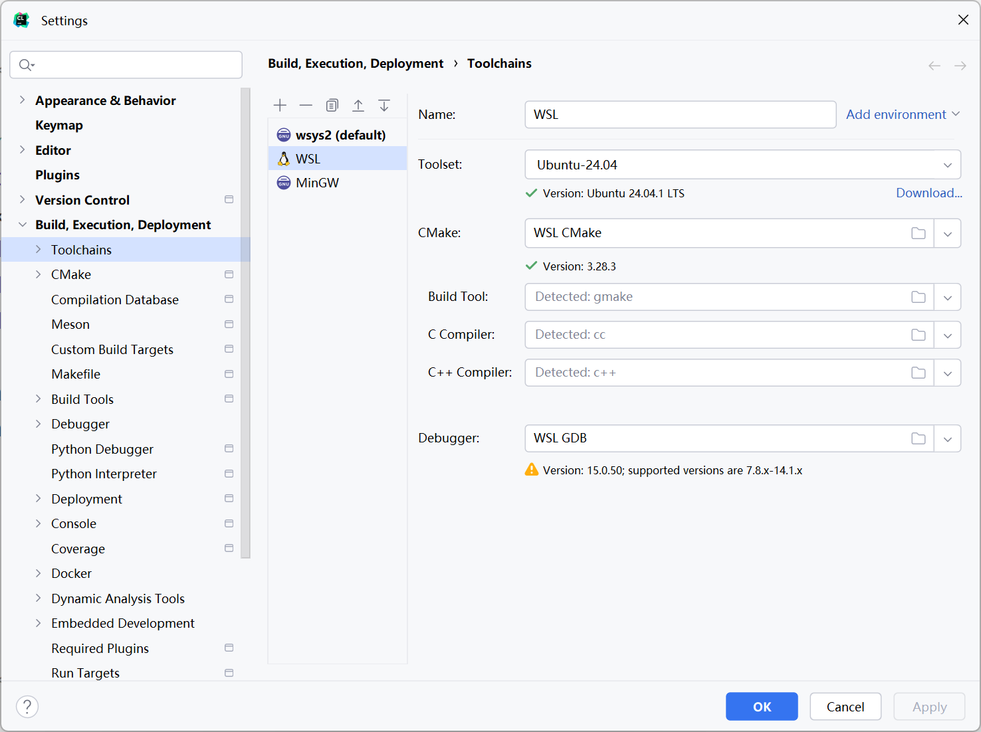The image size is (981, 732).
Task: Expand the Dynamic Analysis Tools node
Action: (38, 598)
